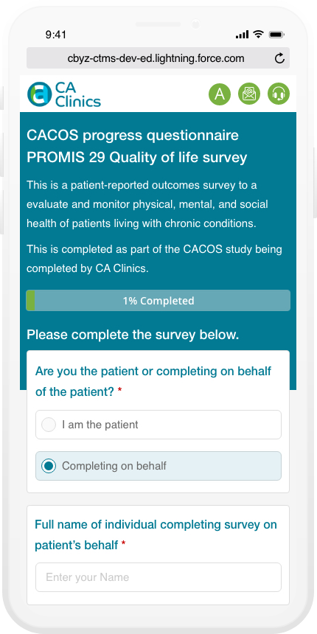The width and height of the screenshot is (317, 634).
Task: Reload the page with the refresh icon
Action: [x=279, y=59]
